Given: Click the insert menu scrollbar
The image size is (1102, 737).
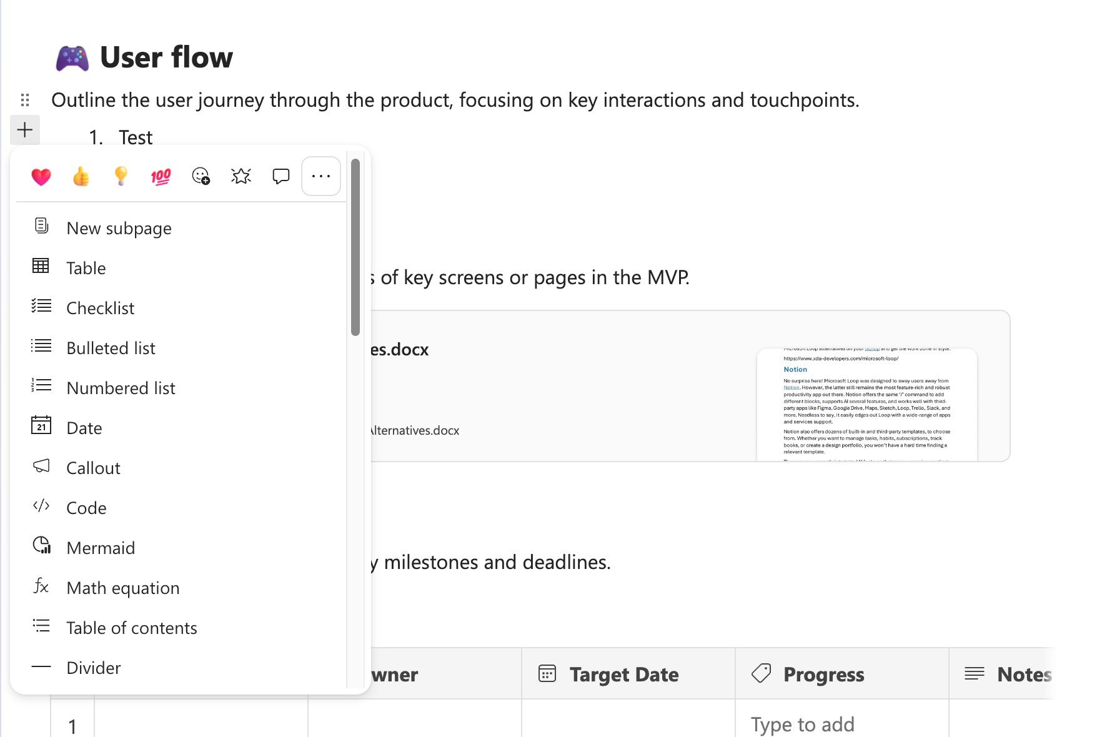Looking at the screenshot, I should tap(355, 247).
